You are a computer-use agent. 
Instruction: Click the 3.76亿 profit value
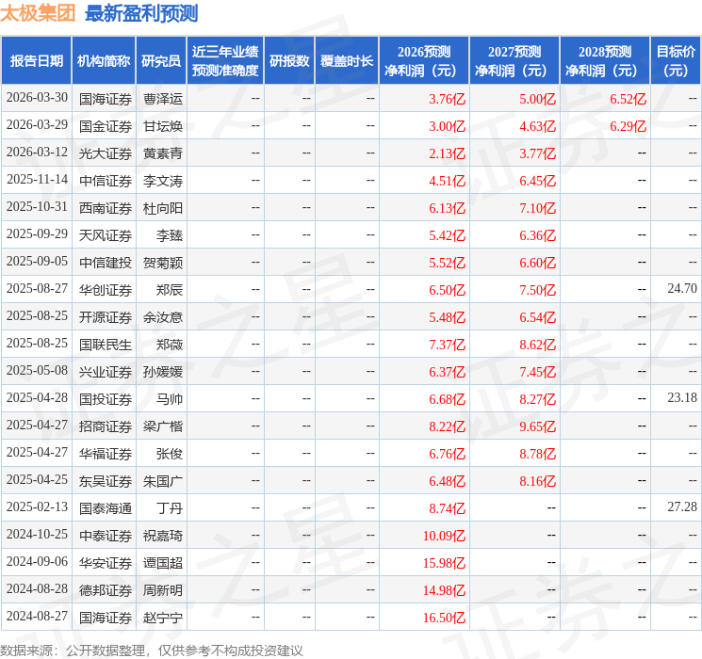[x=447, y=99]
